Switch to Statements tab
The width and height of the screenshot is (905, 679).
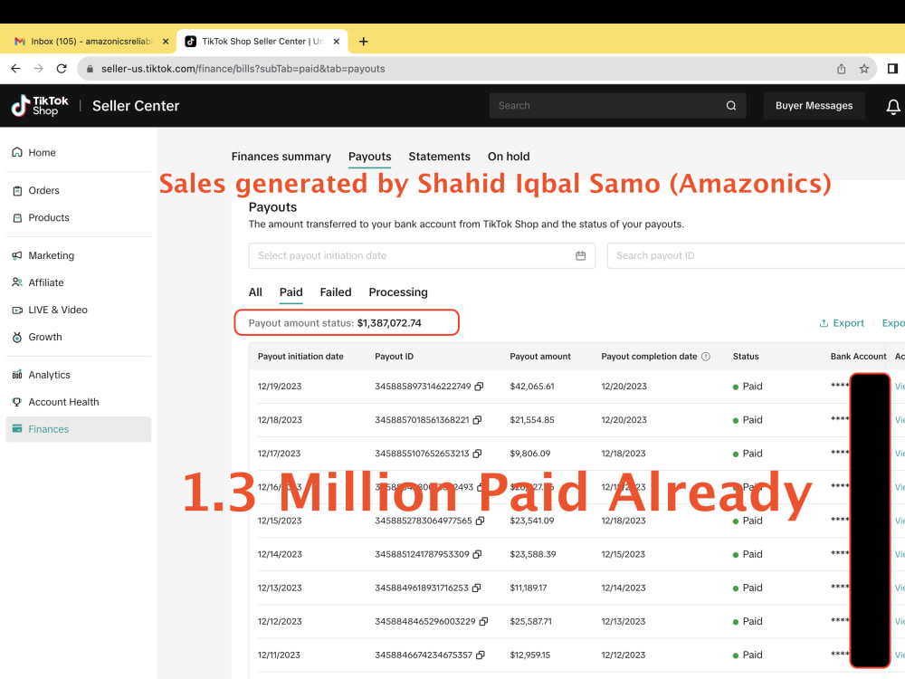click(439, 157)
